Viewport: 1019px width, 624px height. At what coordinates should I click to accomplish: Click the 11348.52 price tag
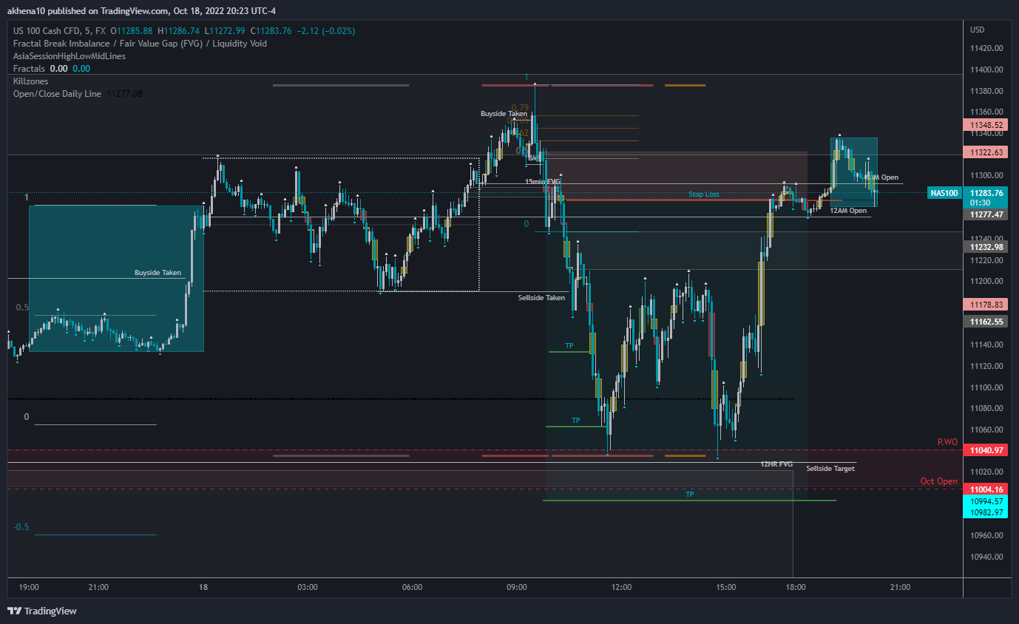(x=986, y=126)
